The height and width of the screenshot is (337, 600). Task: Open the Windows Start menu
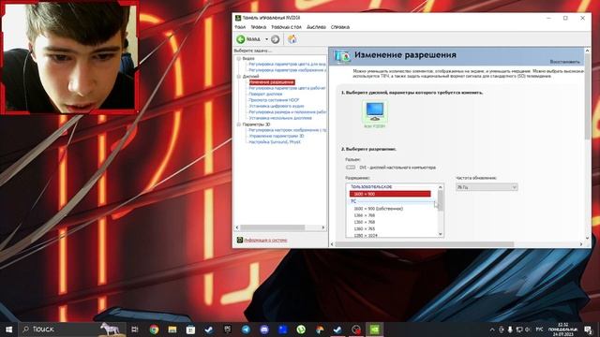[8, 330]
